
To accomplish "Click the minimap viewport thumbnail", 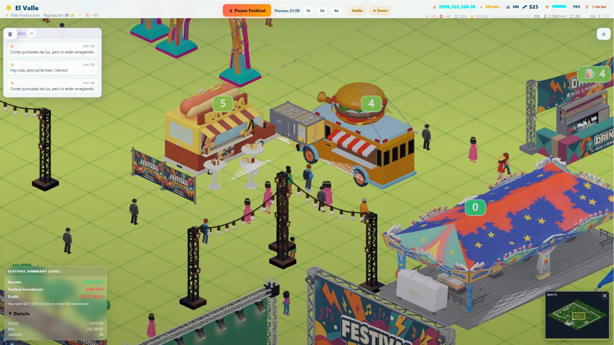I will [578, 316].
